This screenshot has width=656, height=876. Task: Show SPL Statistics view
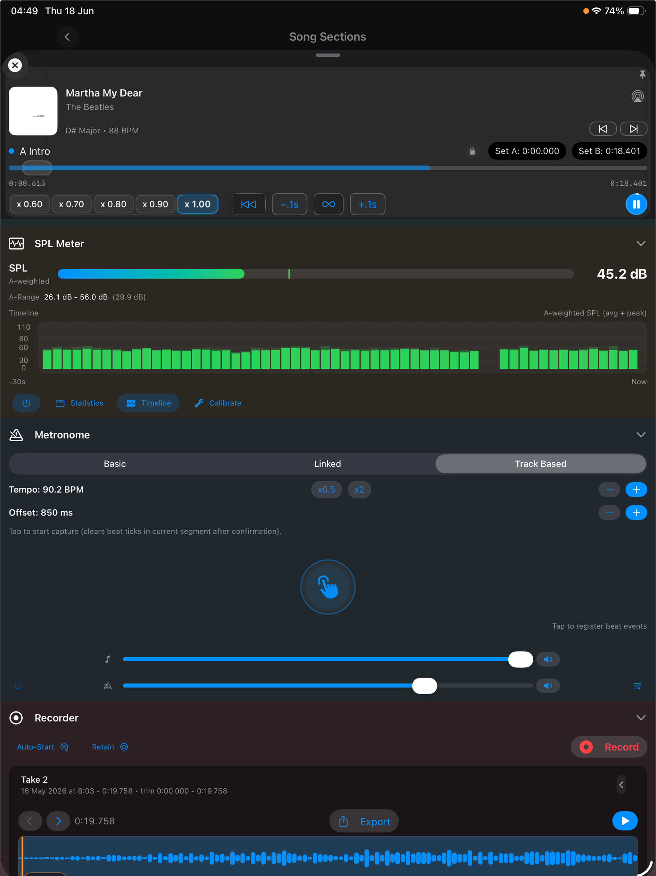(79, 403)
